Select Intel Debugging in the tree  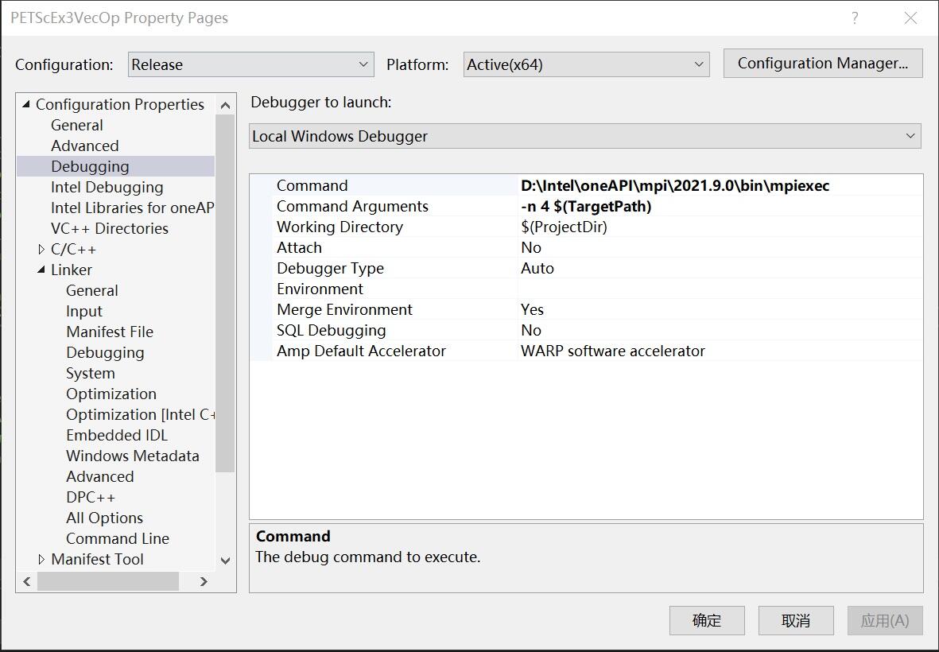(x=107, y=187)
